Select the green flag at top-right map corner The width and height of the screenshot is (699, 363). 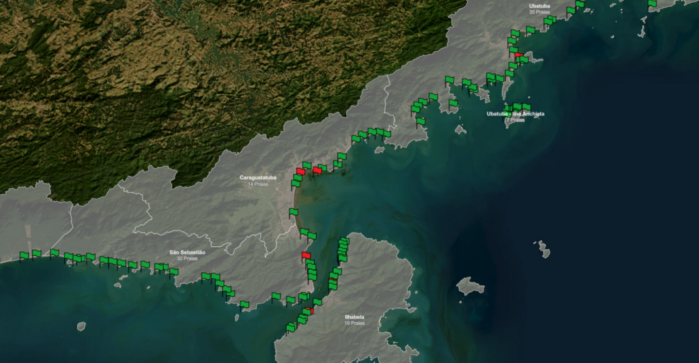coord(652,3)
